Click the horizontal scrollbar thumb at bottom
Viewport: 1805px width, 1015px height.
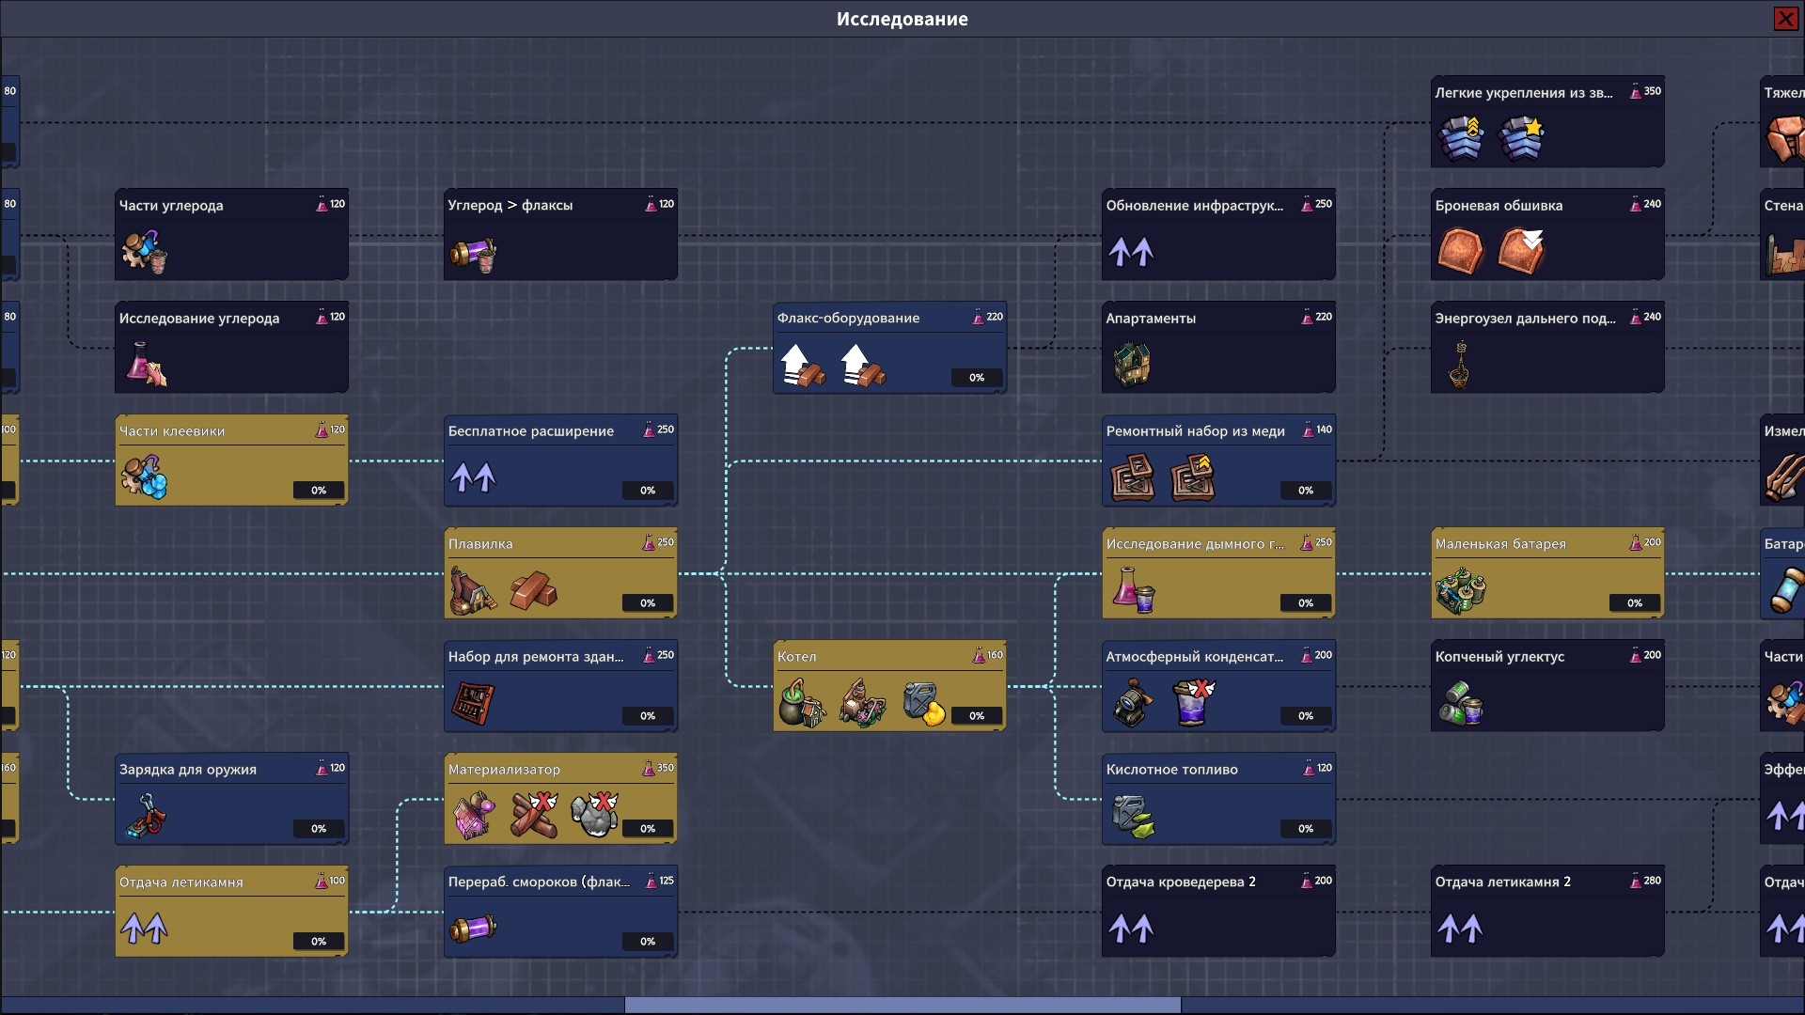pos(902,1005)
